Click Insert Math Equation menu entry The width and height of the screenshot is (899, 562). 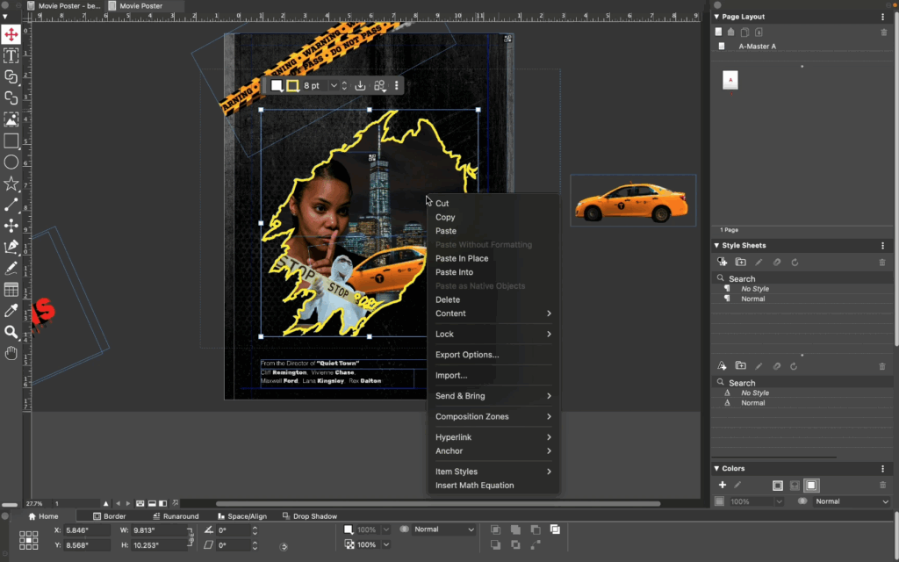point(474,486)
